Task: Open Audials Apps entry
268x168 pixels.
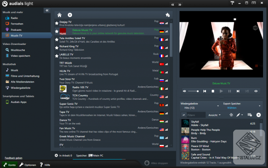Action: tap(18, 102)
